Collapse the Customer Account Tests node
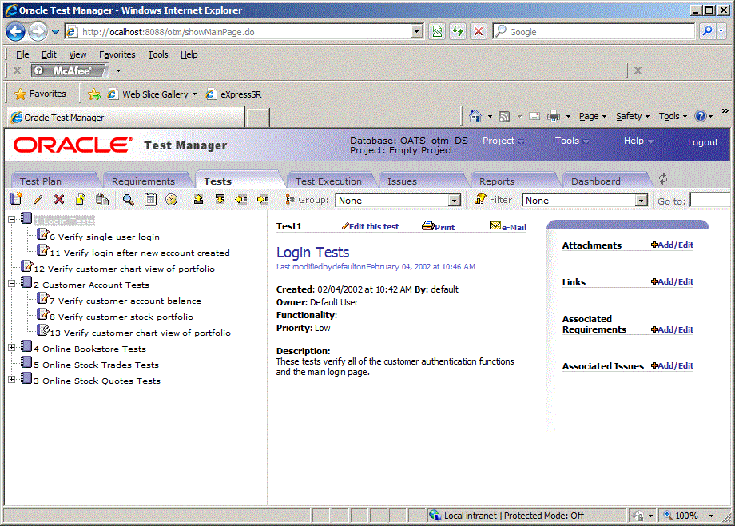This screenshot has width=735, height=526. 12,283
